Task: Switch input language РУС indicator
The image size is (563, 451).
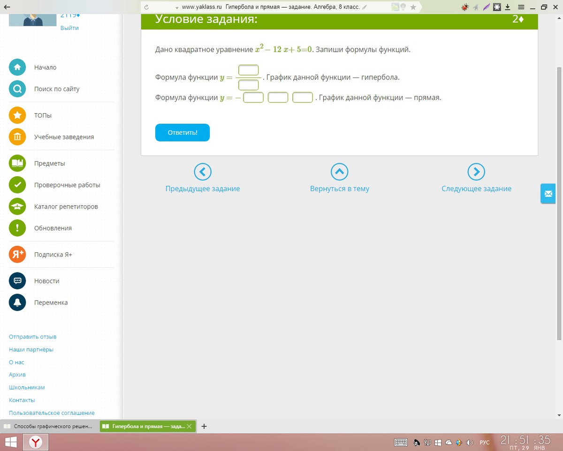Action: (484, 443)
